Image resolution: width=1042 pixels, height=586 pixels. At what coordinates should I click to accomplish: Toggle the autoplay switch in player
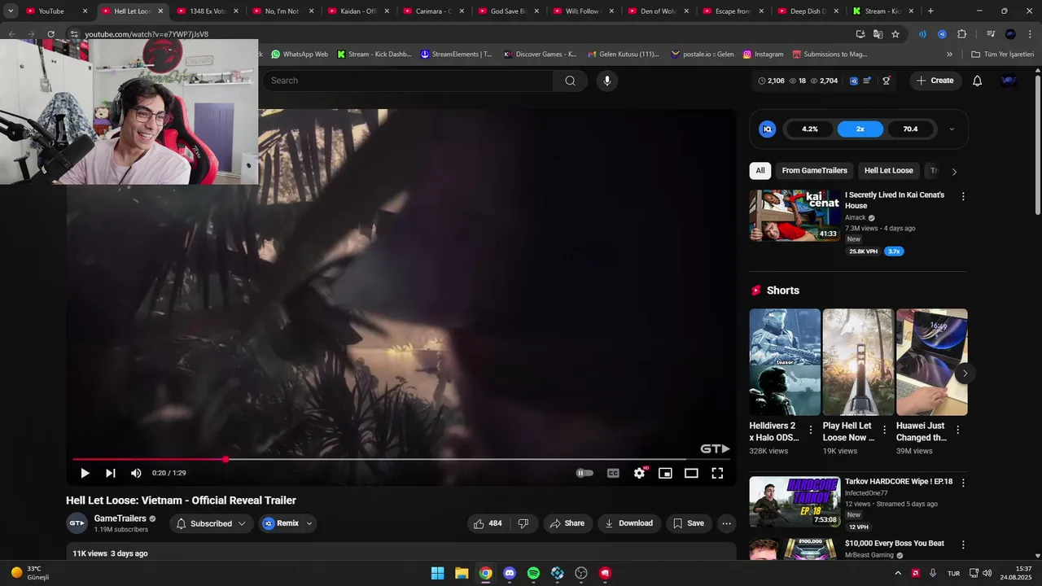[584, 473]
